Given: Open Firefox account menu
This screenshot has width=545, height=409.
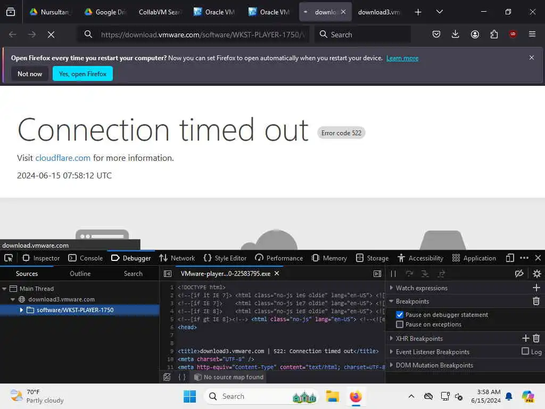Looking at the screenshot, I should 475,34.
